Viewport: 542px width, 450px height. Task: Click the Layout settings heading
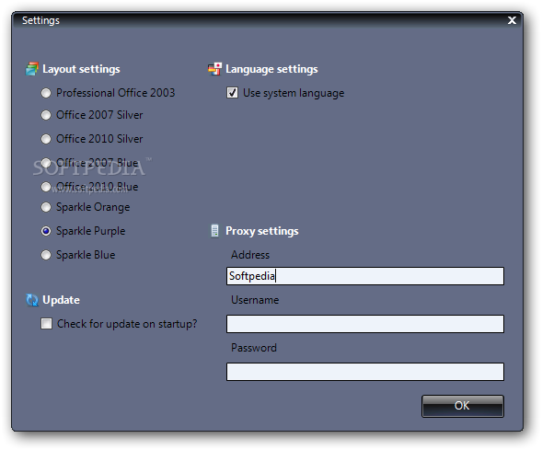[81, 69]
